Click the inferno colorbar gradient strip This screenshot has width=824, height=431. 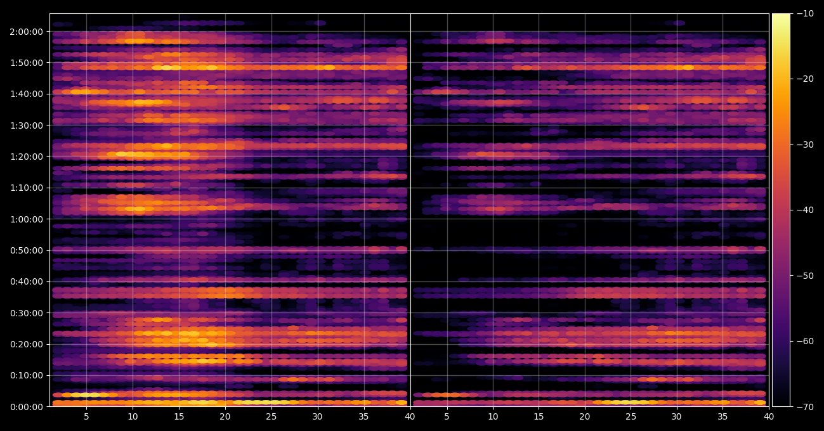click(781, 210)
